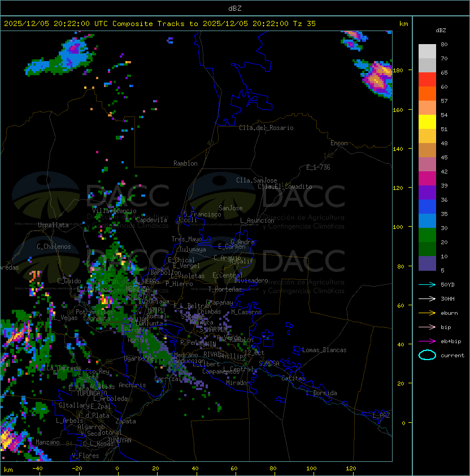Click the cyan 50YD track arrow
Viewport: 470px width, 476px height.
(427, 284)
